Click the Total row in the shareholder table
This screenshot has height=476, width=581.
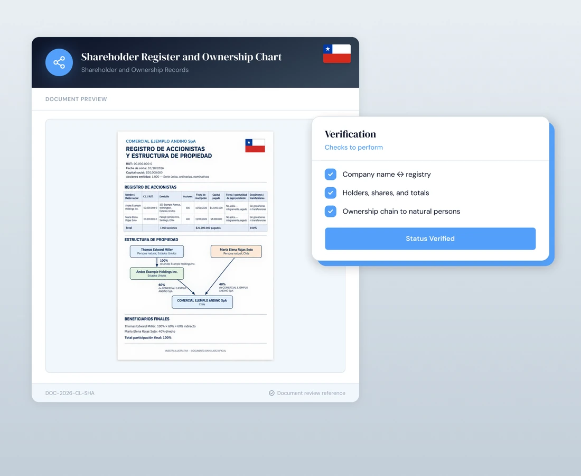[x=195, y=228]
